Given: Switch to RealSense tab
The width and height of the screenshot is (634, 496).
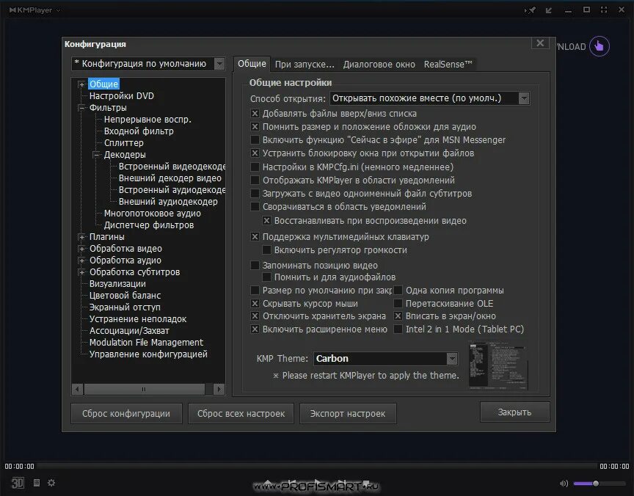Looking at the screenshot, I should (x=448, y=65).
